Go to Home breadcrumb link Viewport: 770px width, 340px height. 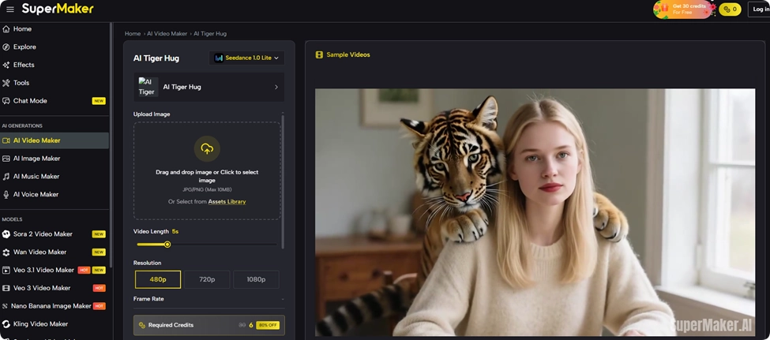[133, 34]
